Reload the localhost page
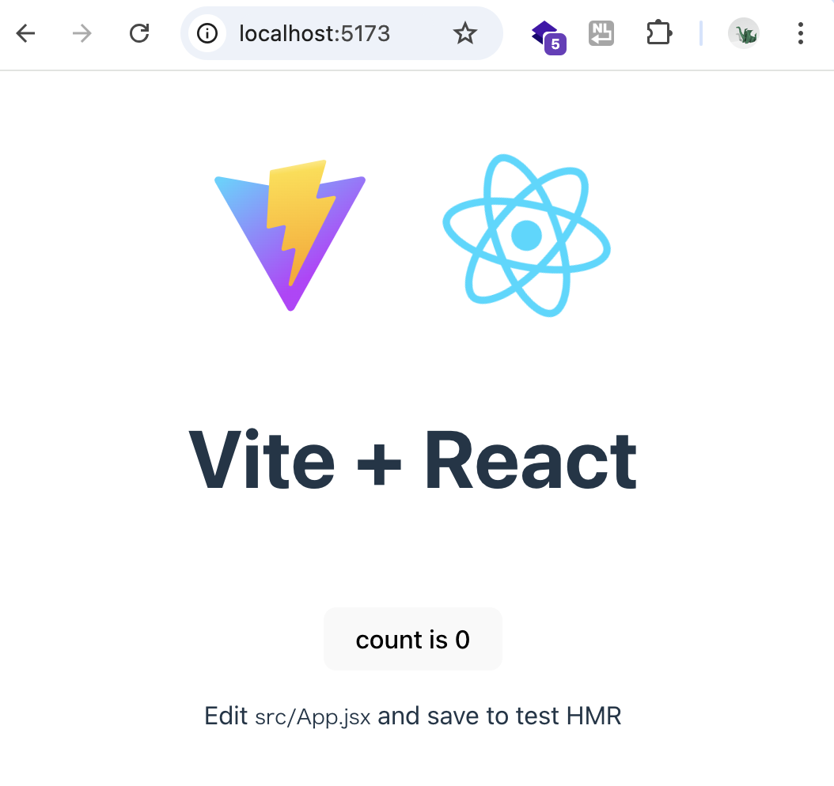This screenshot has height=786, width=834. 139,33
